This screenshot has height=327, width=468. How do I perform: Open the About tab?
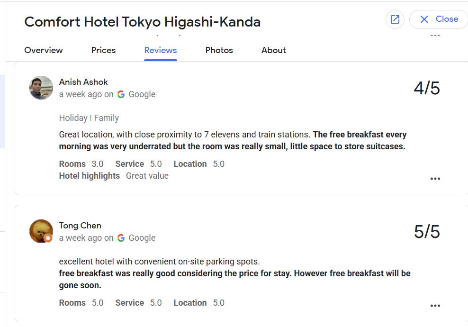pos(273,50)
